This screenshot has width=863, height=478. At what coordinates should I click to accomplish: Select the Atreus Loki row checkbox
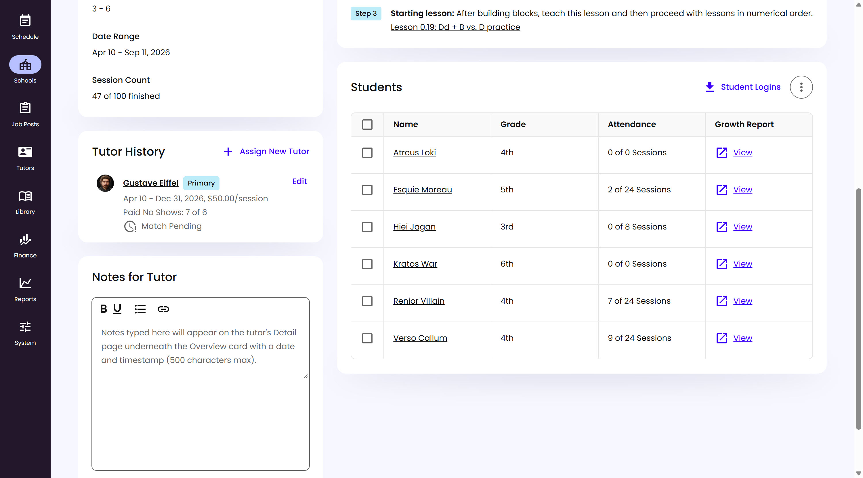click(x=367, y=153)
